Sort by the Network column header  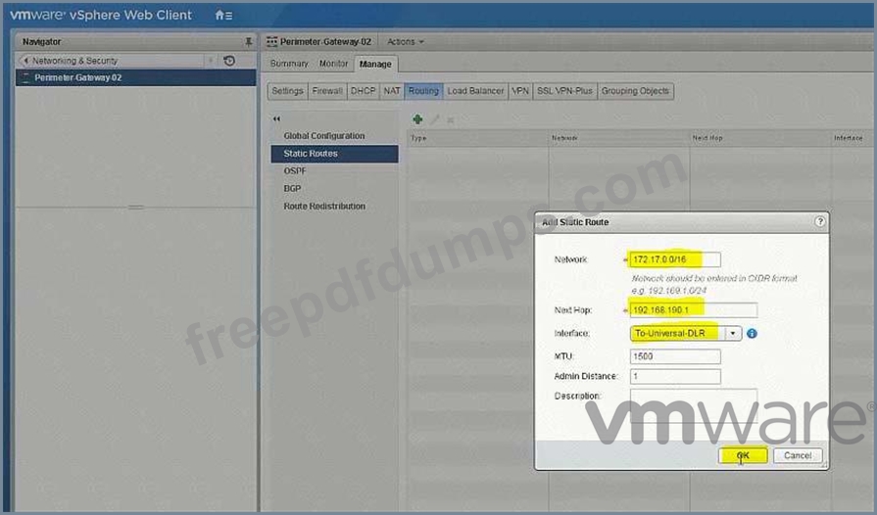[x=619, y=138]
